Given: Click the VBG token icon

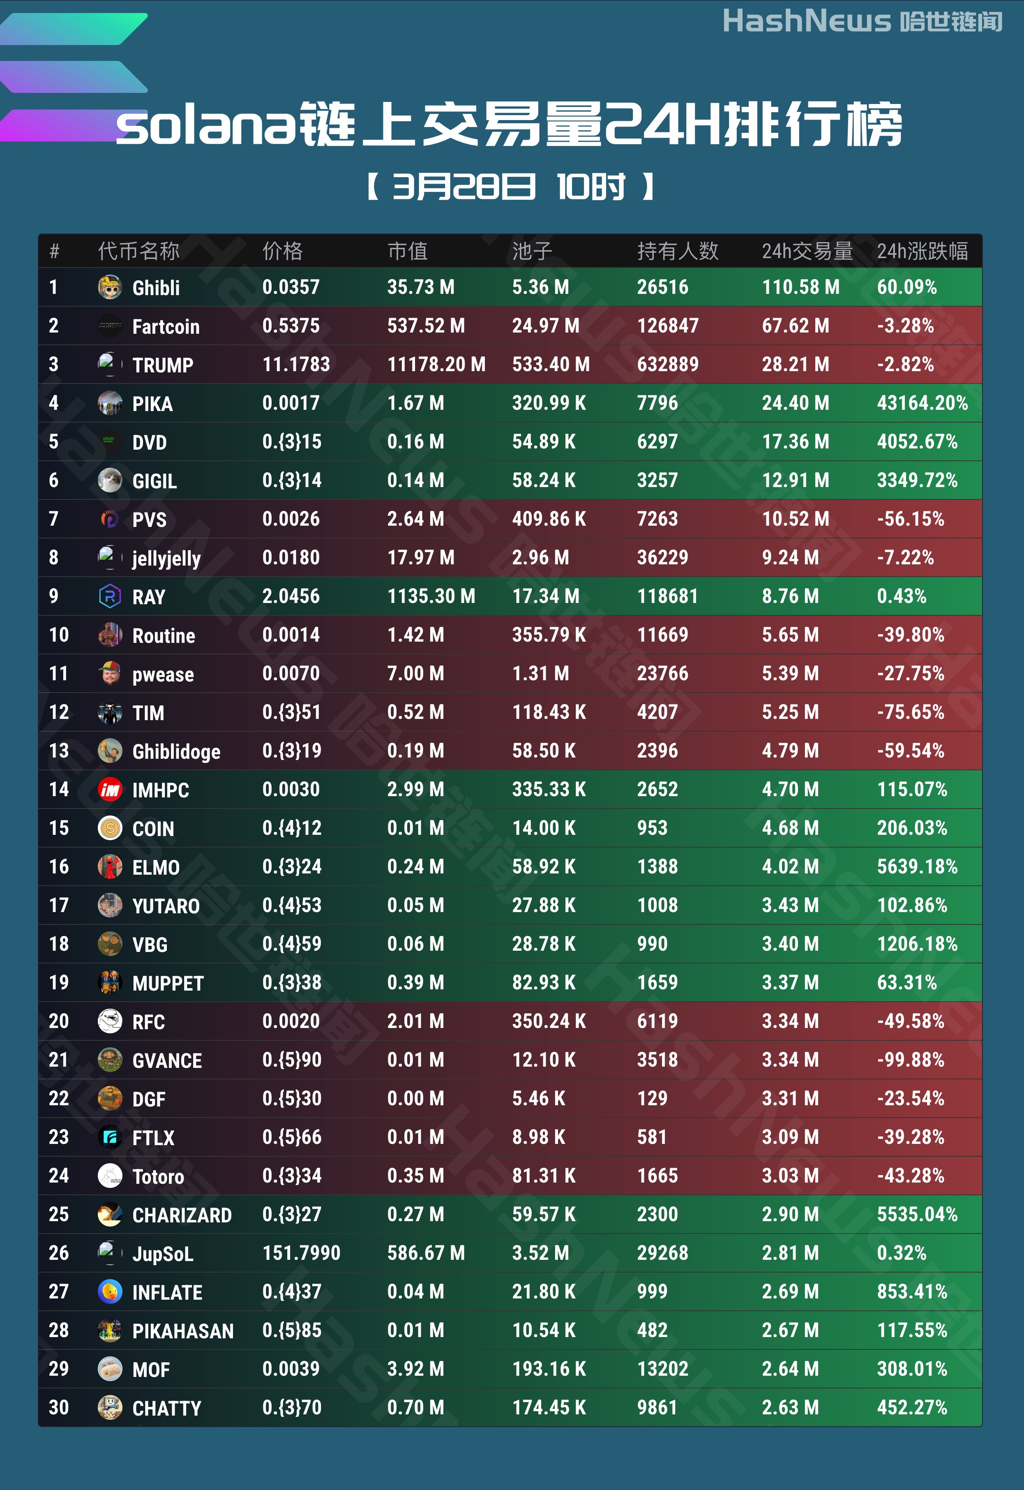Looking at the screenshot, I should 110,944.
